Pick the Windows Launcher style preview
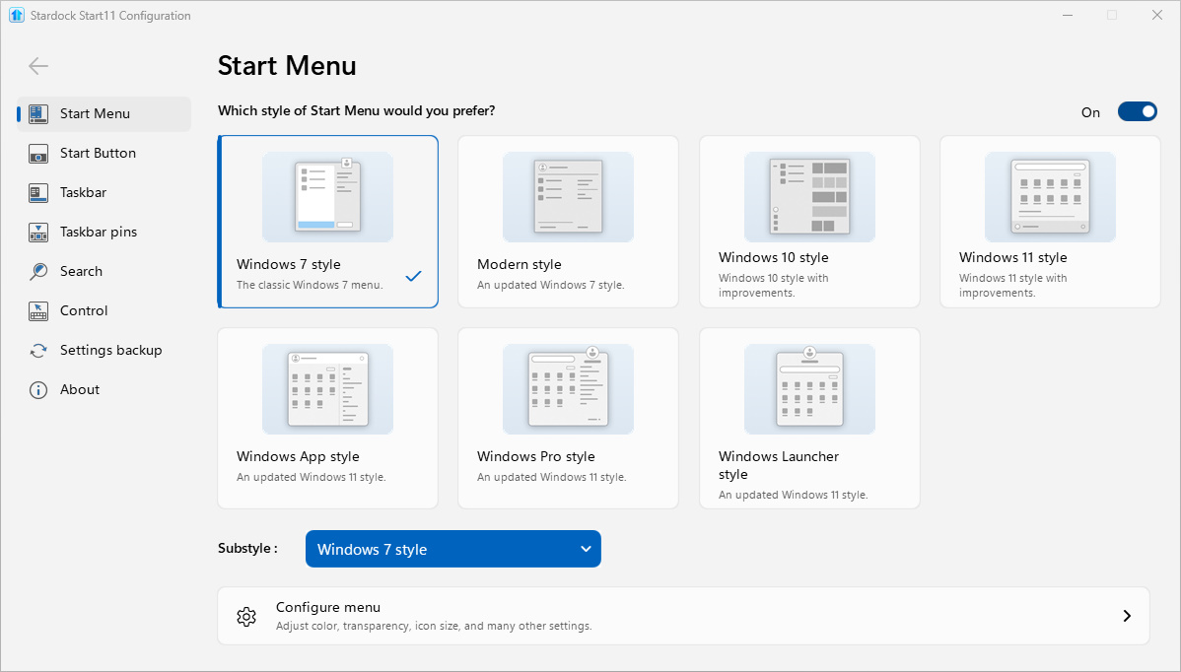 click(809, 389)
